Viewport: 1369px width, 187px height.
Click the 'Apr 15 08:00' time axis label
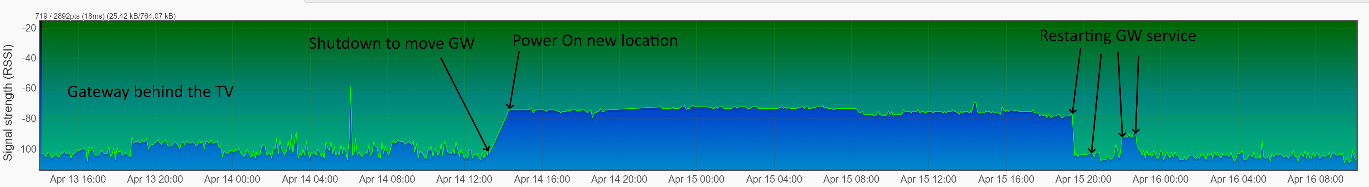851,179
